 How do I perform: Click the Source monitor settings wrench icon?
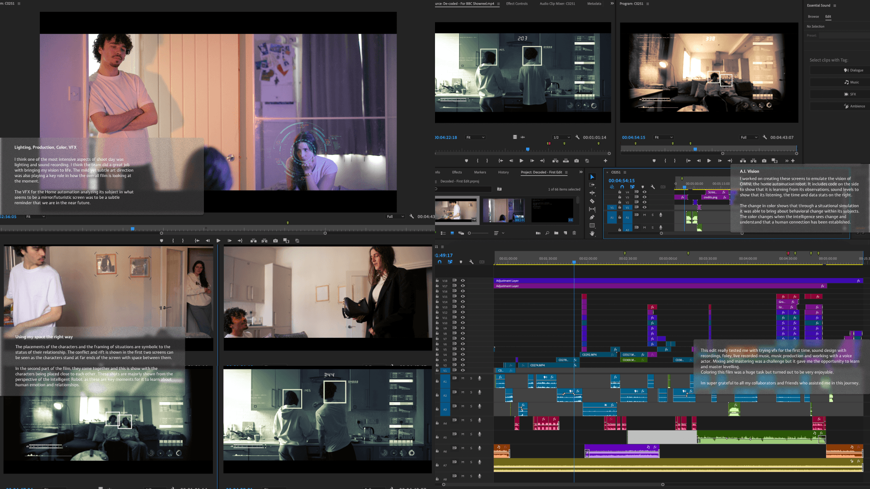tap(577, 137)
